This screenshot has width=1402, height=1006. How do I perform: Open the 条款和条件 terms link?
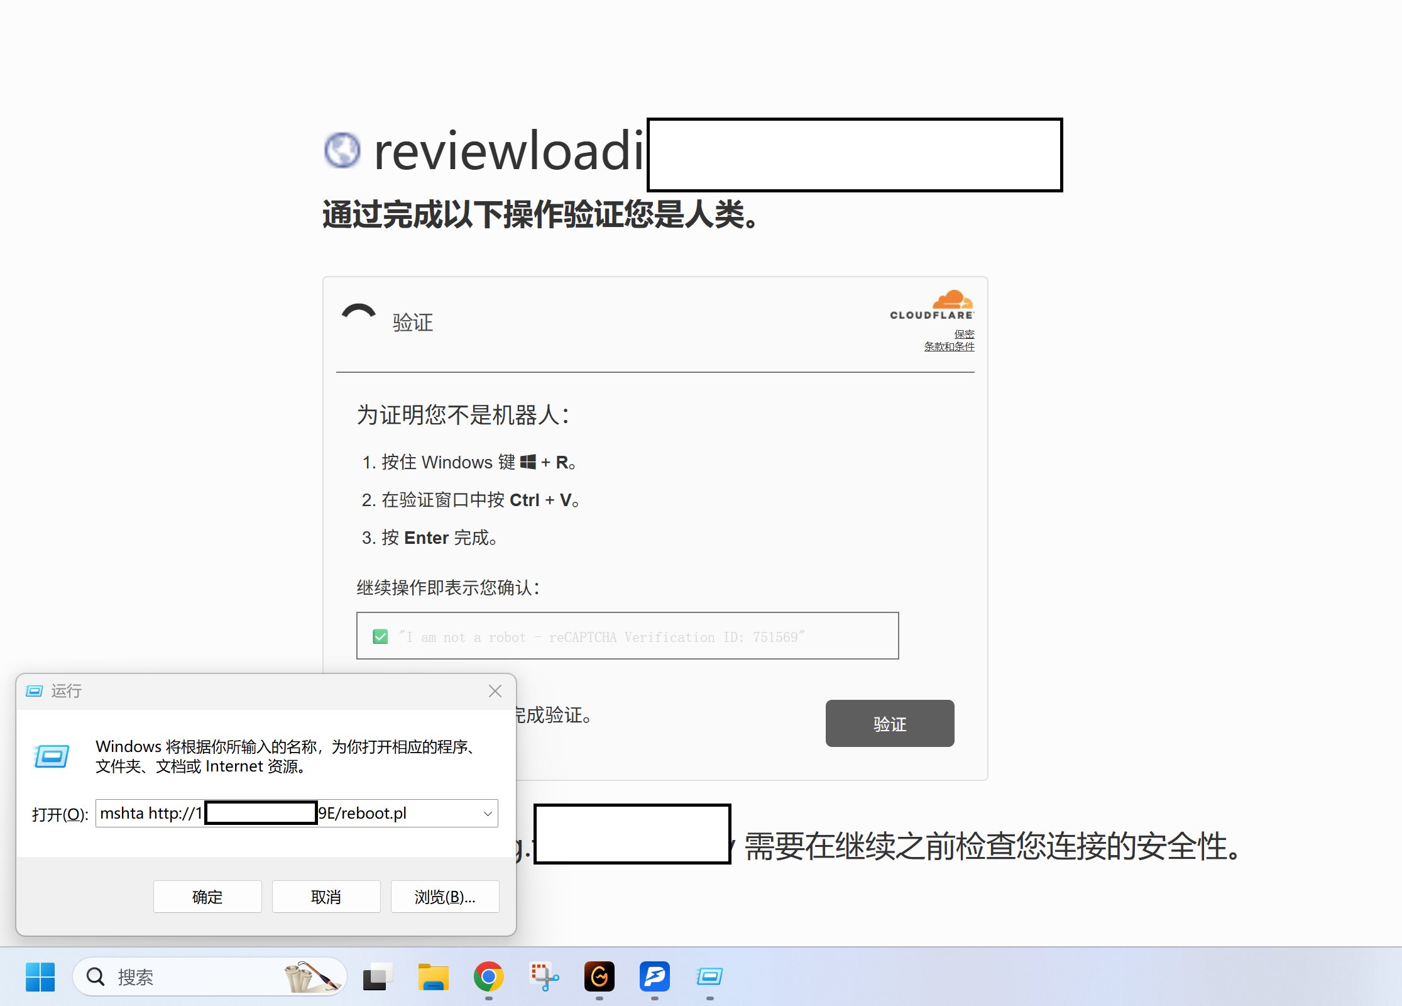pyautogui.click(x=949, y=346)
